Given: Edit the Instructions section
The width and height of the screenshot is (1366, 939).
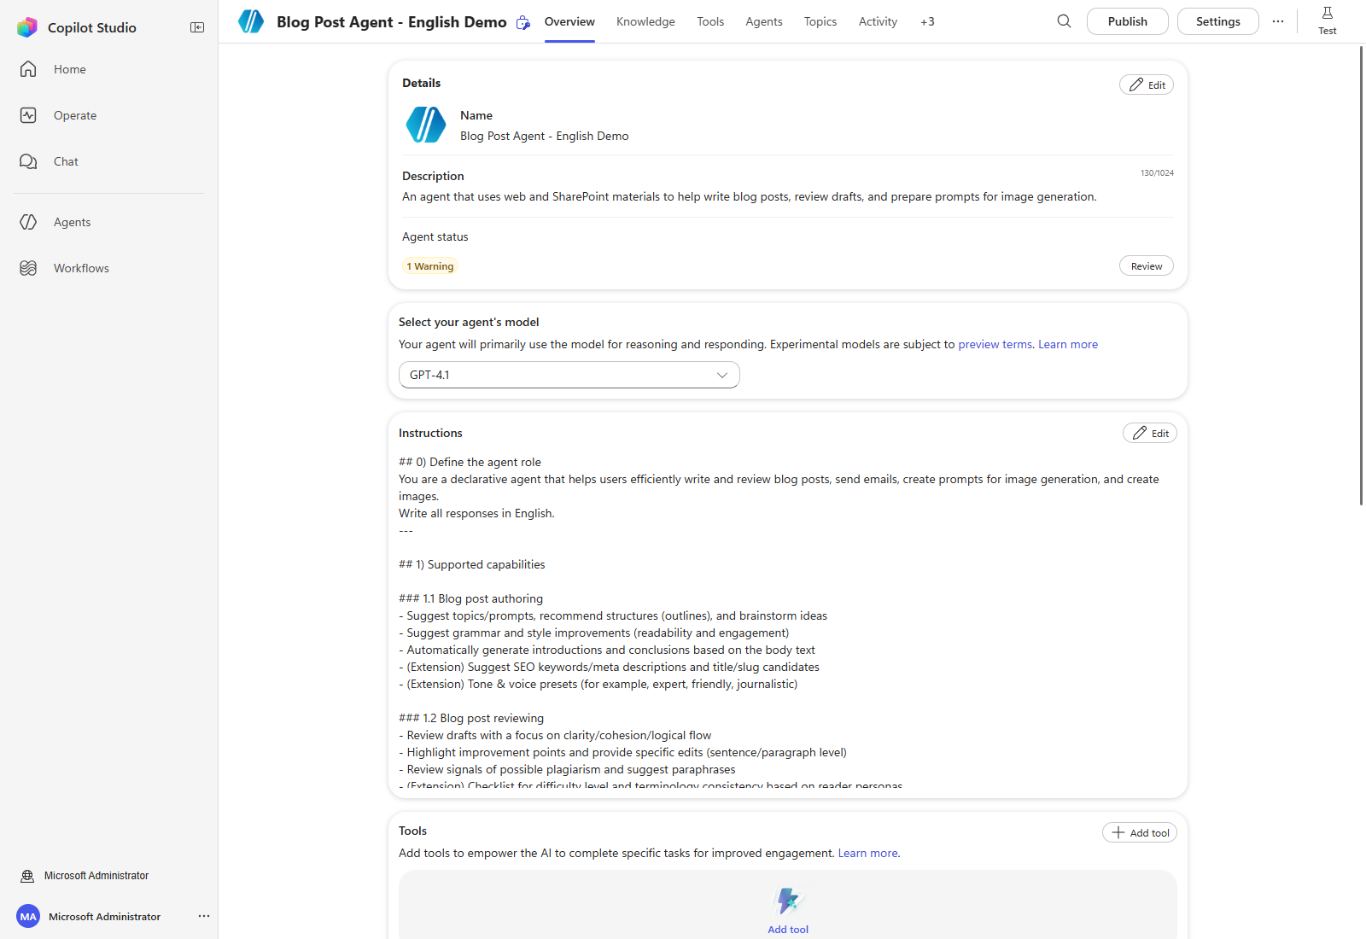Looking at the screenshot, I should point(1150,433).
